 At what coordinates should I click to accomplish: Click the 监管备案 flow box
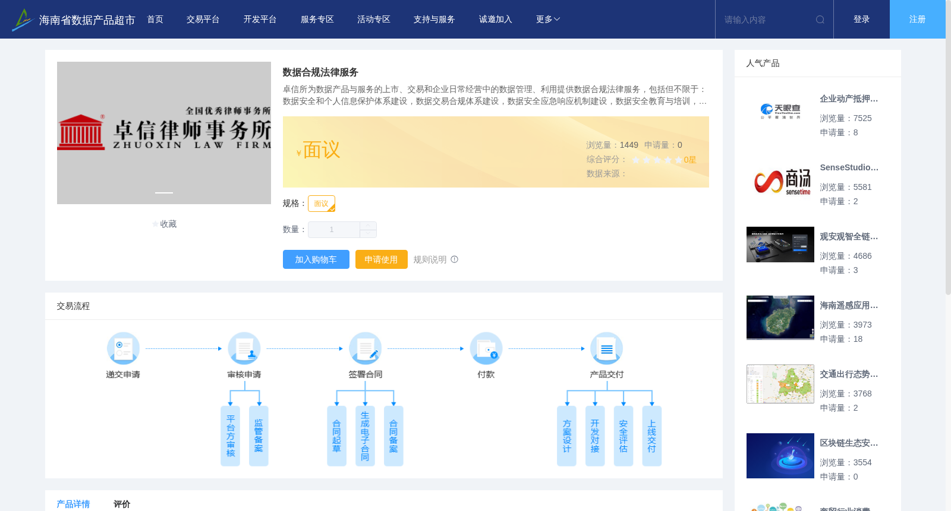pos(259,436)
